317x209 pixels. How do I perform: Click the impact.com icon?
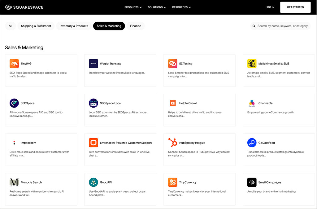click(14, 143)
